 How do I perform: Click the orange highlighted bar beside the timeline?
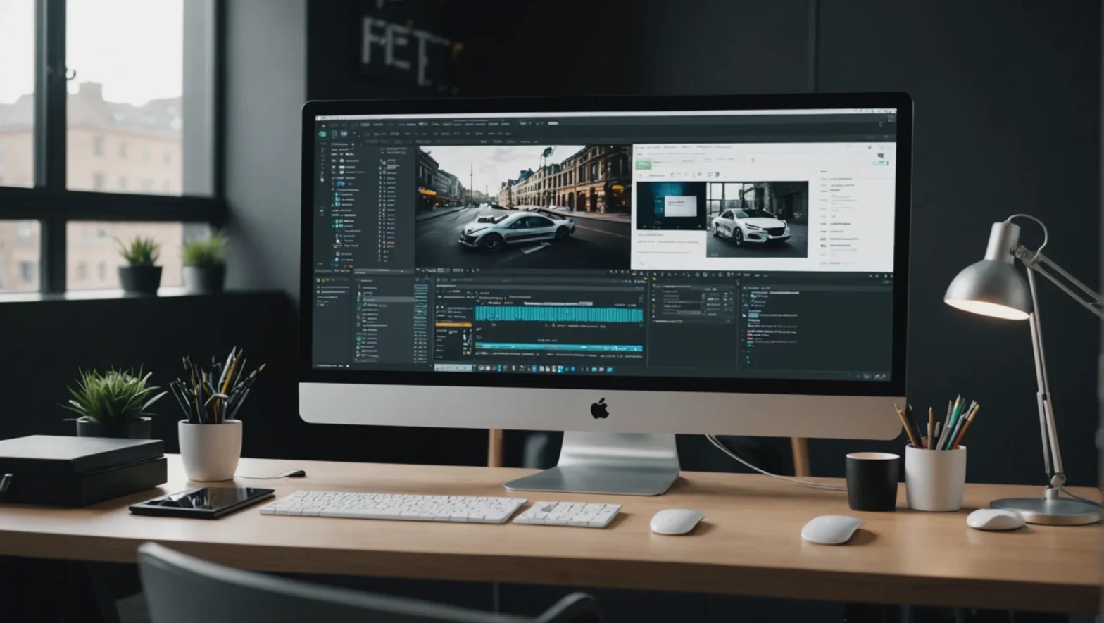453,325
